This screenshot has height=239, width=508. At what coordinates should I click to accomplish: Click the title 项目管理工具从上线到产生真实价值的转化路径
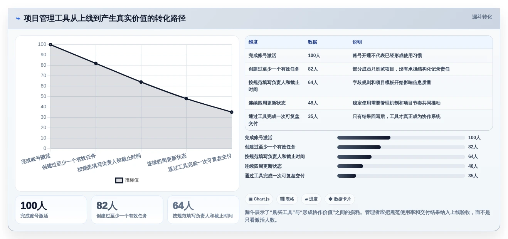(x=104, y=19)
